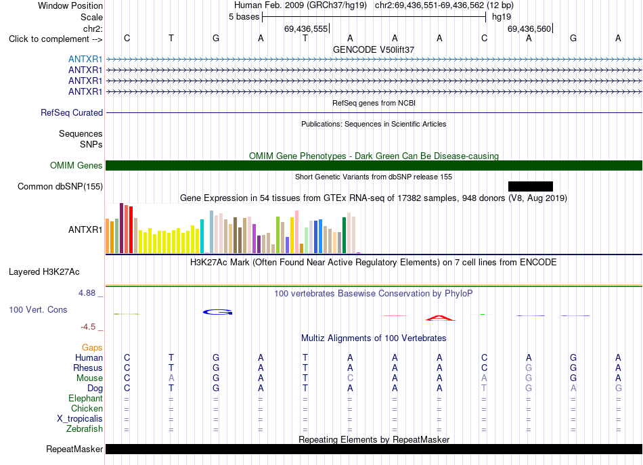Viewport: 643px width, 465px height.
Task: Click the Layered H3K27Ac track label
Action: click(x=44, y=272)
